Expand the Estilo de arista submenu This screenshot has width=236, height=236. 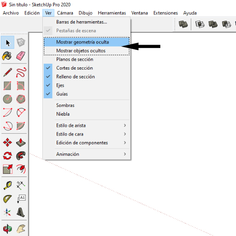87,125
